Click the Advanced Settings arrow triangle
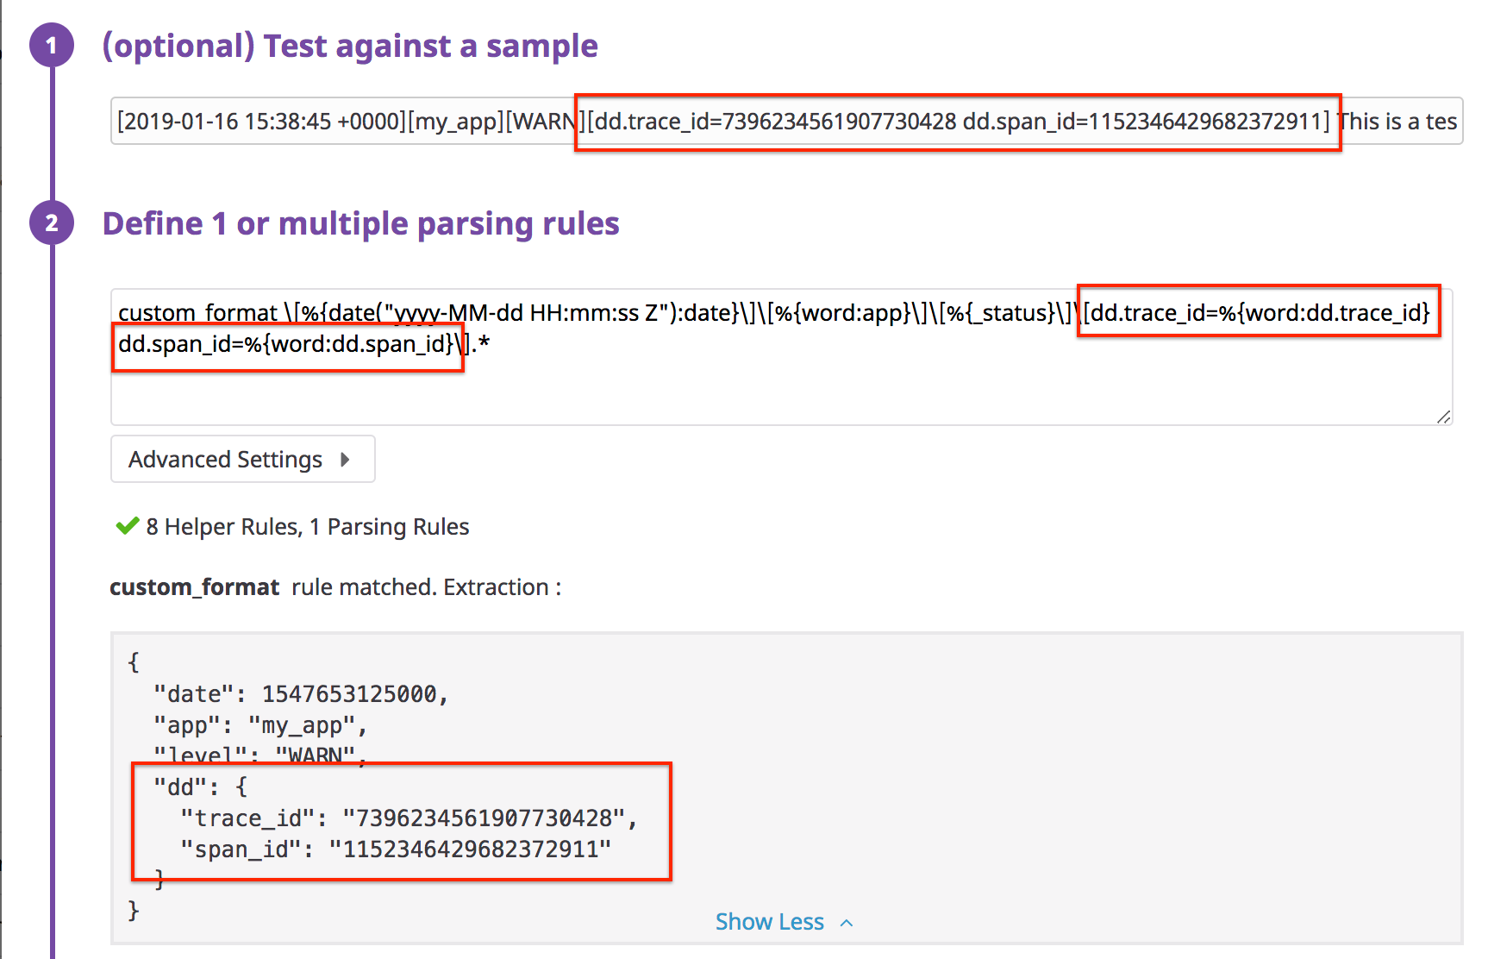 345,460
